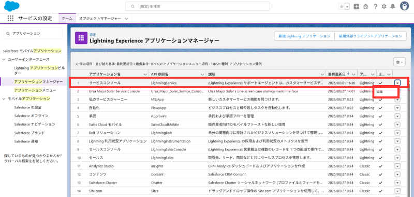414x197 pixels.
Task: Open row actions for セールス
Action: [x=397, y=158]
